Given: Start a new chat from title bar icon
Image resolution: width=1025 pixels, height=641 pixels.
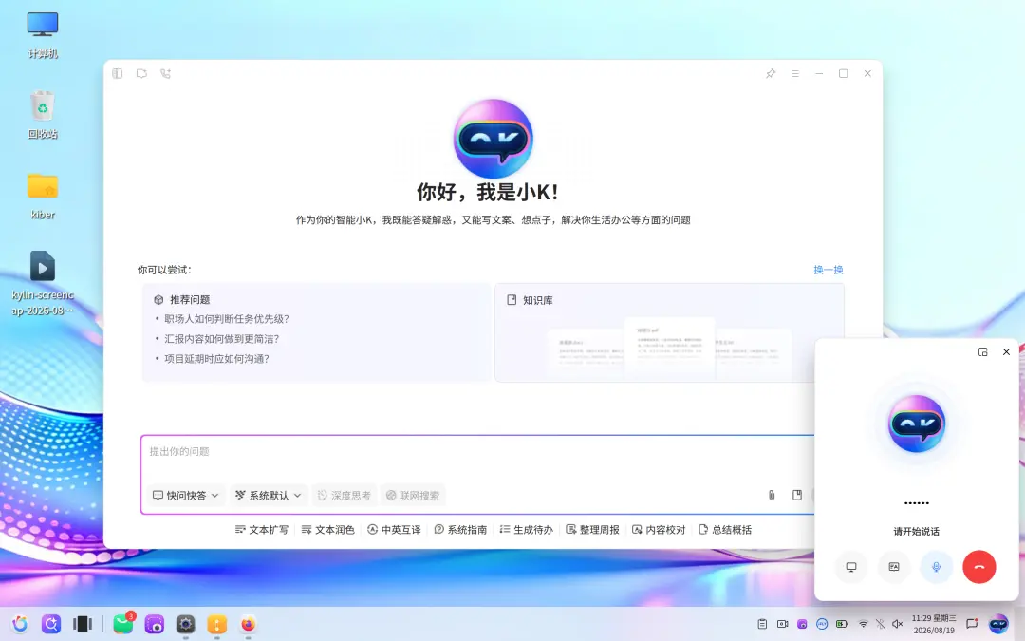Looking at the screenshot, I should (141, 73).
